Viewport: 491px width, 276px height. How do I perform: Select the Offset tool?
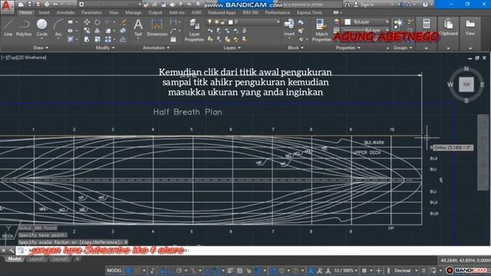tap(124, 39)
